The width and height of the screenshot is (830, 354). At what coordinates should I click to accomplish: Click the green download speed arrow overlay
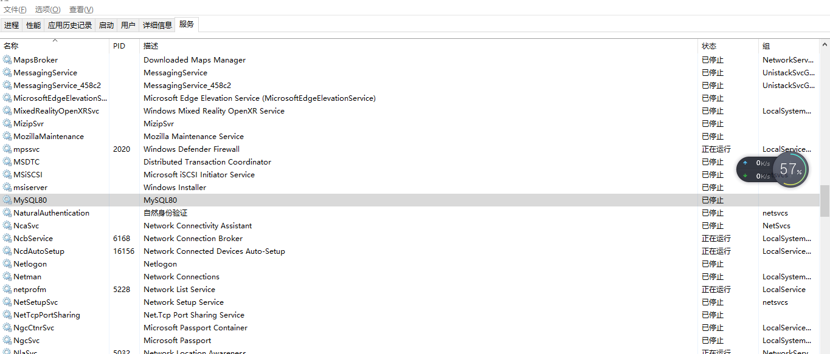[746, 175]
